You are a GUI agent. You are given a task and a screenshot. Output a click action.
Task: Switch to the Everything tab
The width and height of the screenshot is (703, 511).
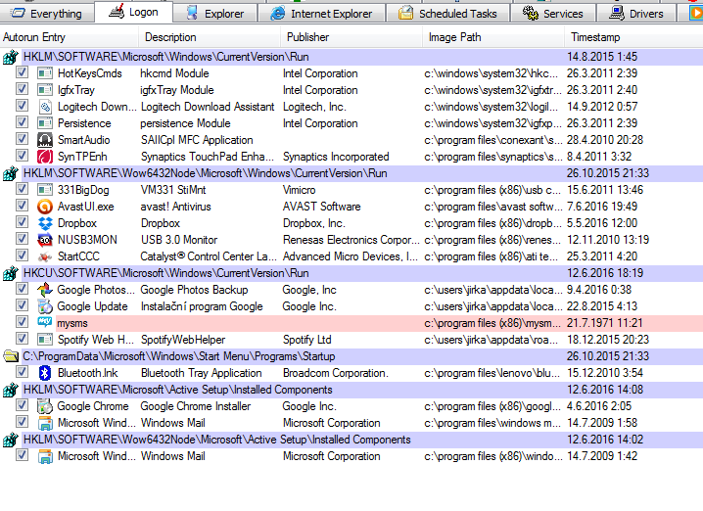(47, 14)
